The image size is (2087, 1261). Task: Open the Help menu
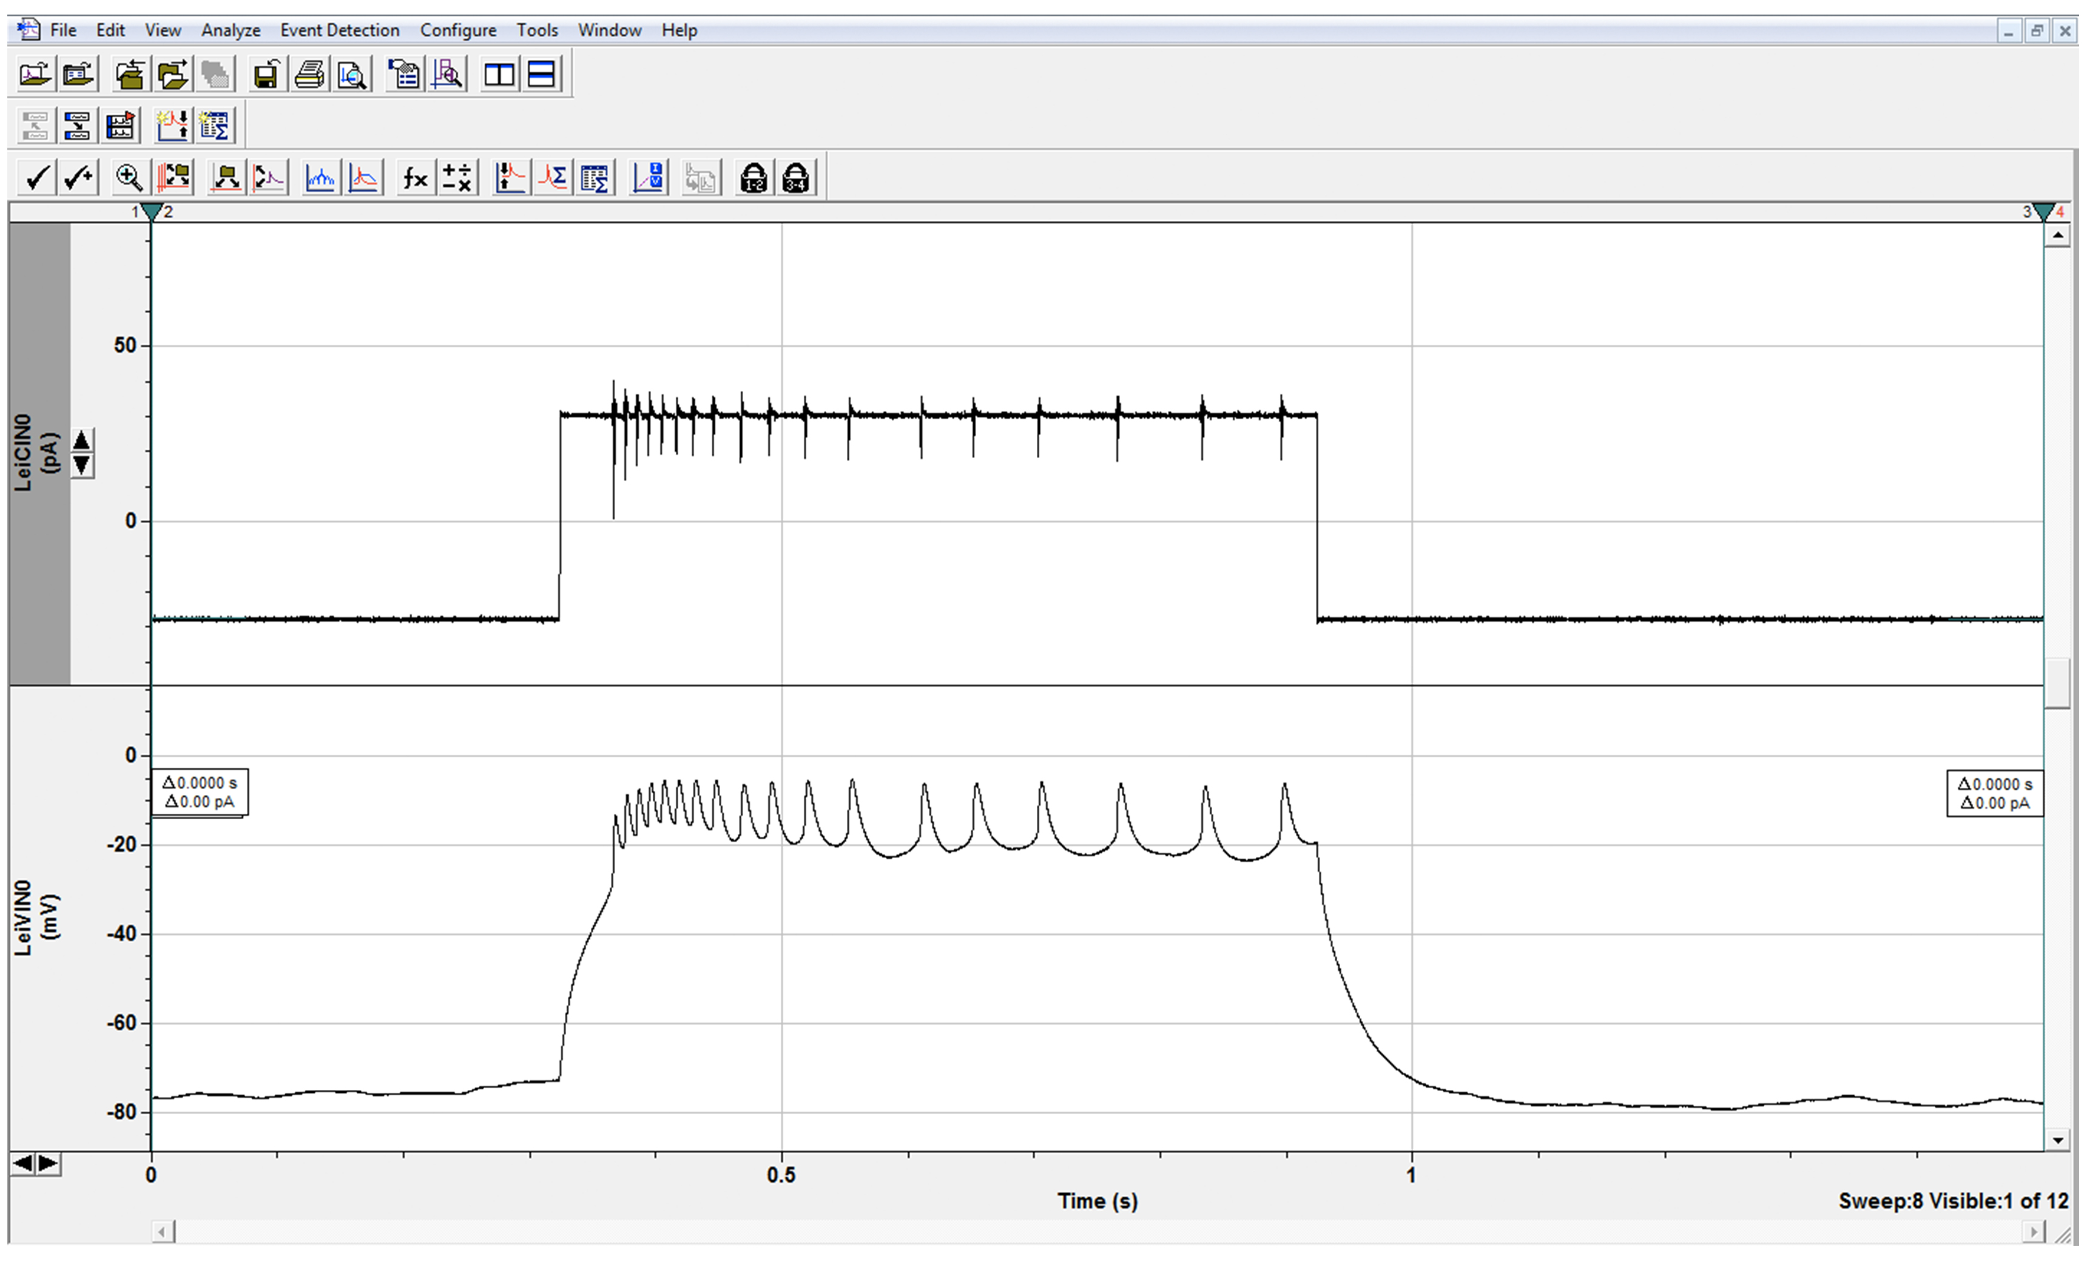point(679,30)
